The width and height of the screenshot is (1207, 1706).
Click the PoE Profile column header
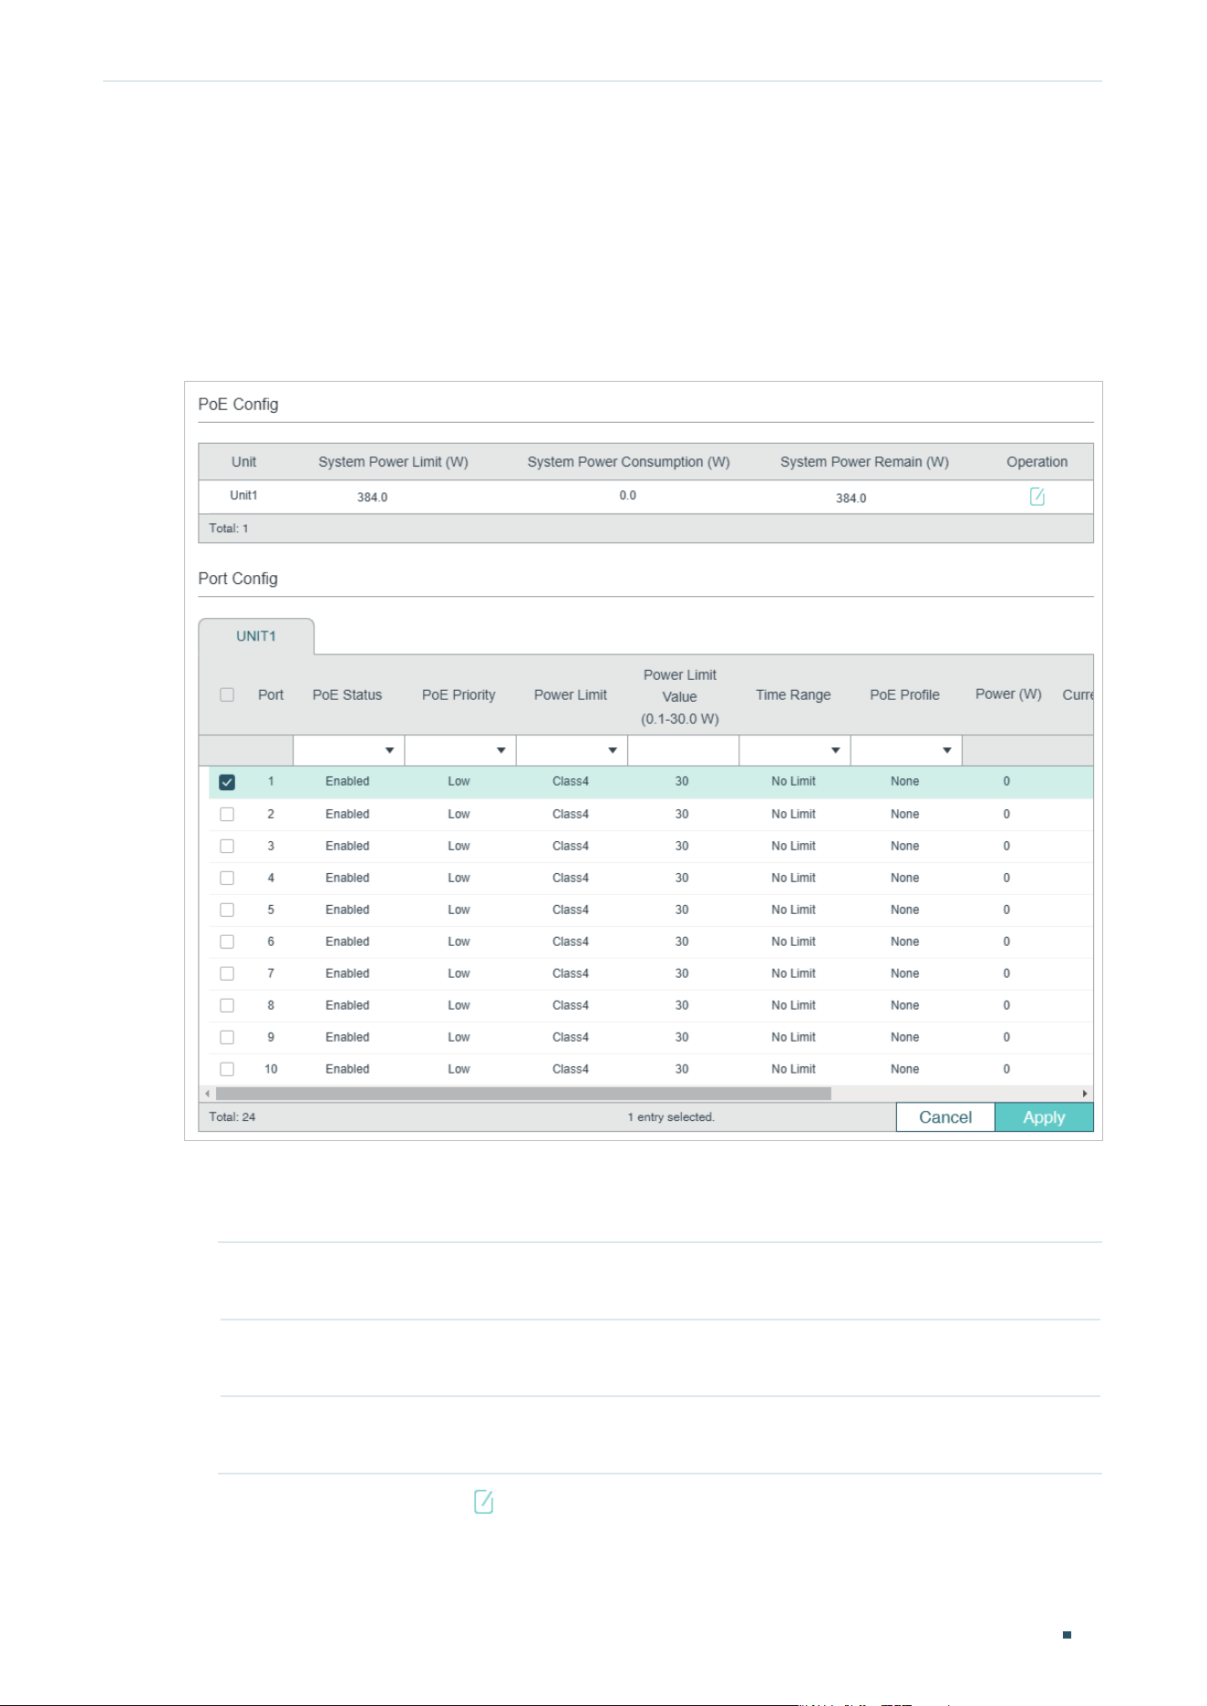[904, 694]
